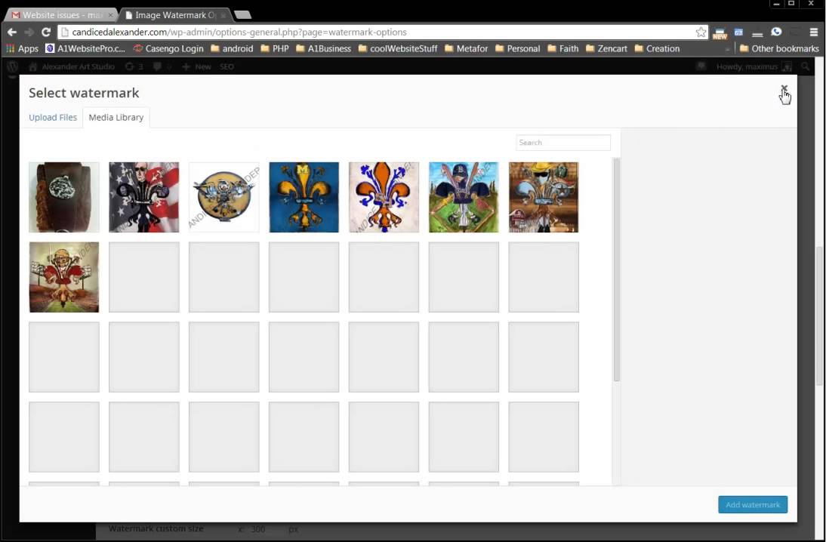Click the media Search field
Viewport: 826px width, 542px height.
pyautogui.click(x=563, y=143)
